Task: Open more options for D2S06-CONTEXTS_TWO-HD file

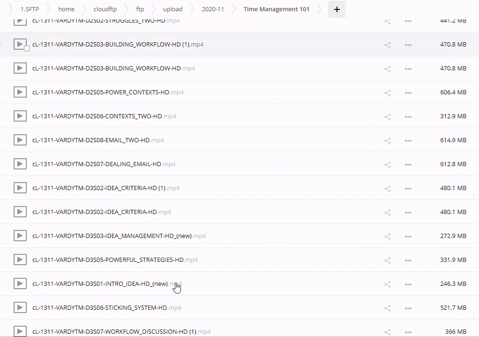Action: (408, 117)
